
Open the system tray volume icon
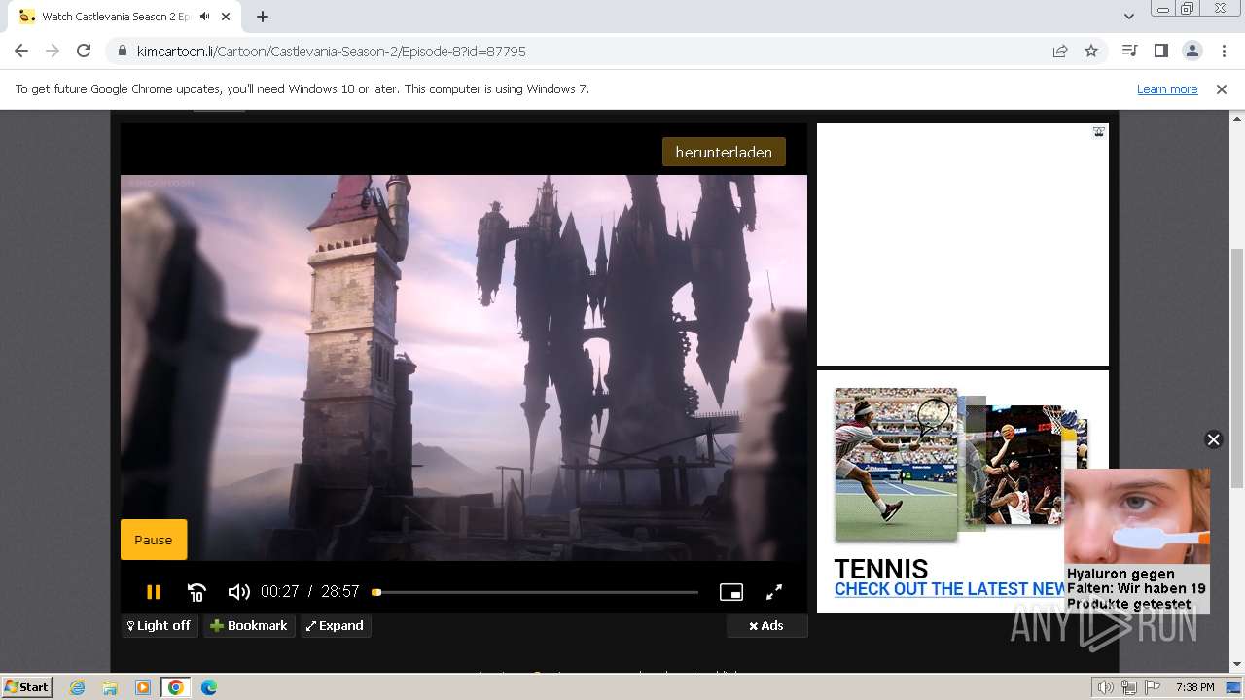tap(1106, 687)
